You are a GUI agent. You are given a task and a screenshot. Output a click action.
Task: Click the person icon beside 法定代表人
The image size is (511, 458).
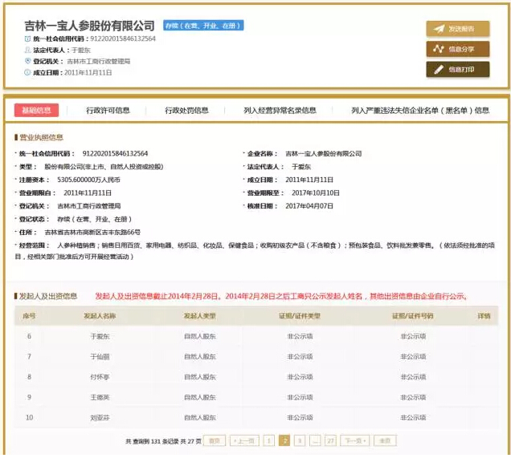tap(27, 50)
